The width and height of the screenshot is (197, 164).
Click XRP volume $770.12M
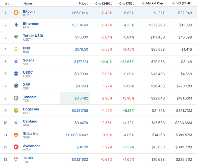184,86
